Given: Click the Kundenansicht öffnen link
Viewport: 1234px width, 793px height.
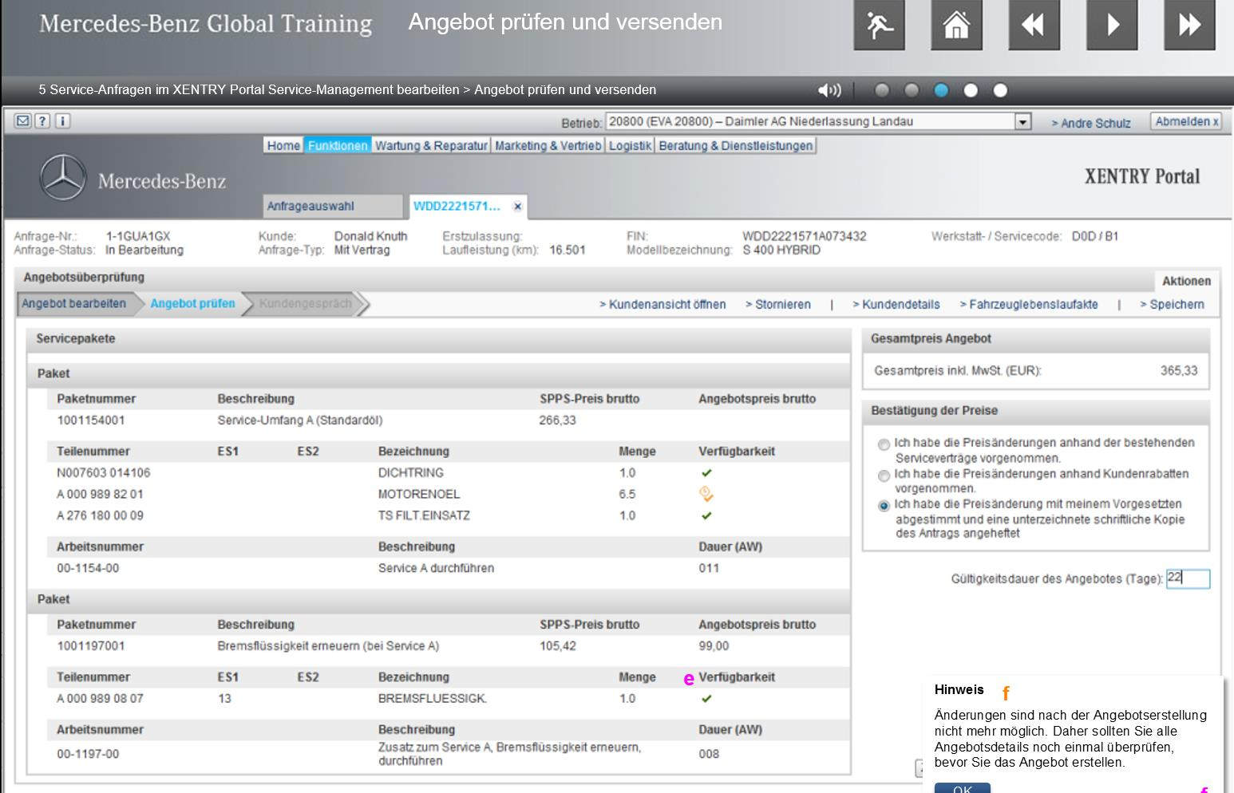Looking at the screenshot, I should point(662,305).
